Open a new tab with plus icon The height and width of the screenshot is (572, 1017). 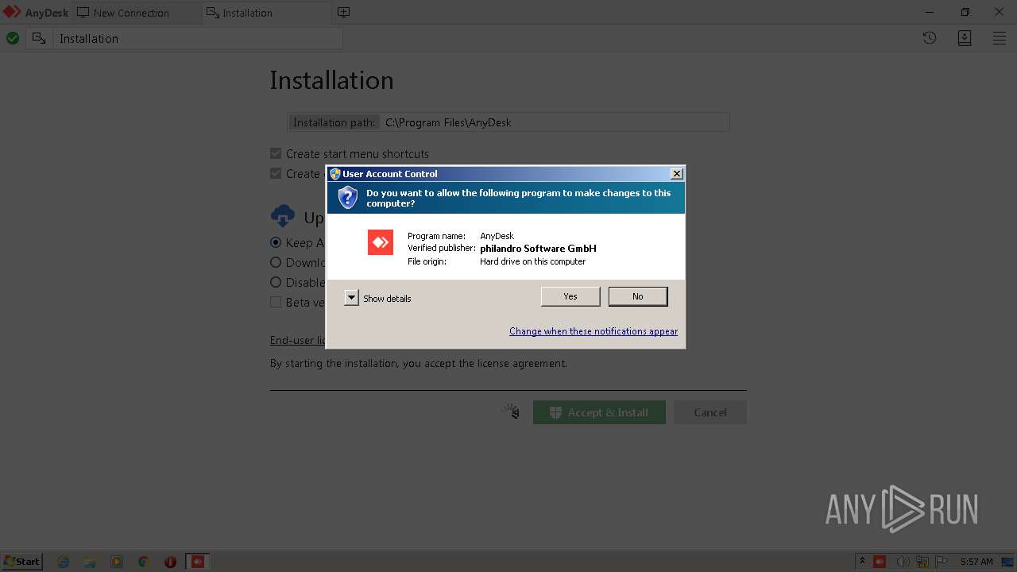click(x=343, y=13)
